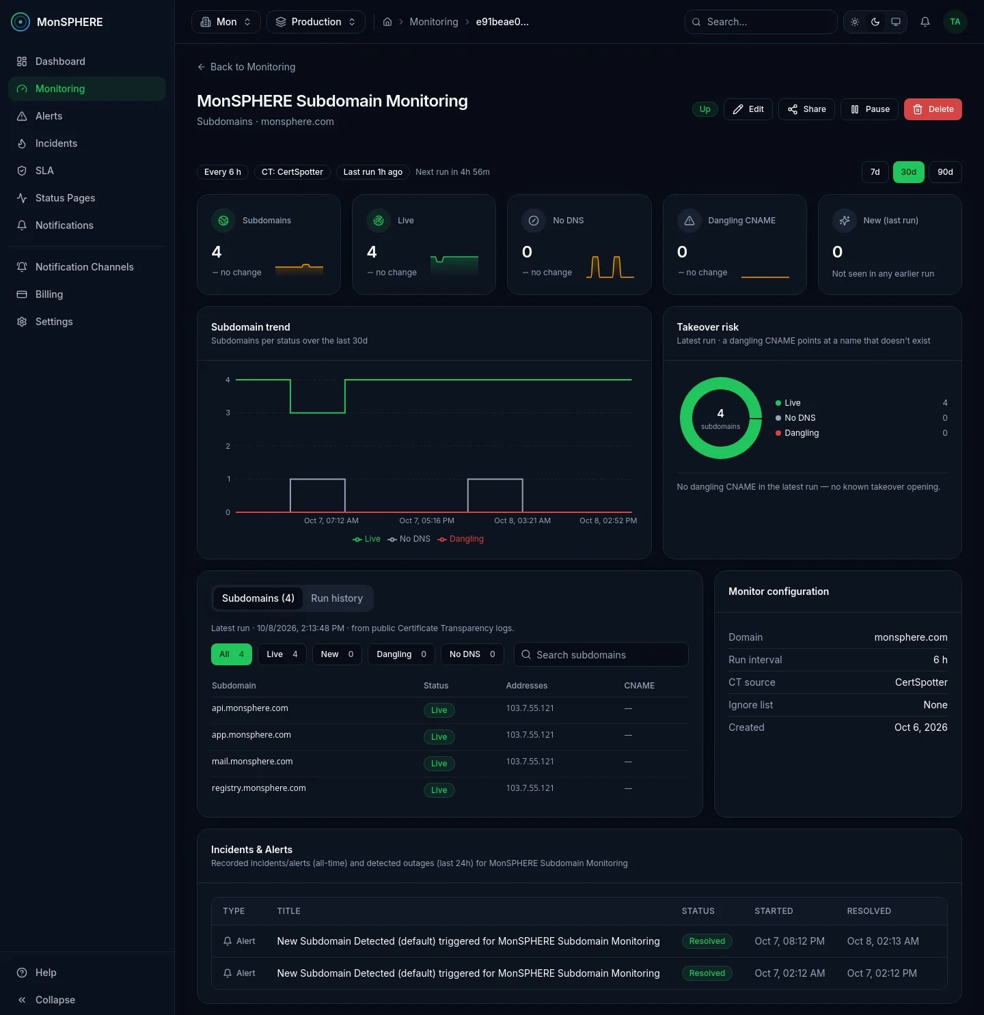Click the Billing card icon
Screen dimensions: 984x1015
click(22, 294)
